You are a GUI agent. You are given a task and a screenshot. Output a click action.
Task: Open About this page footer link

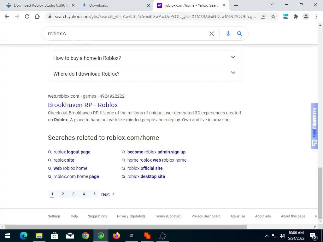point(293,216)
